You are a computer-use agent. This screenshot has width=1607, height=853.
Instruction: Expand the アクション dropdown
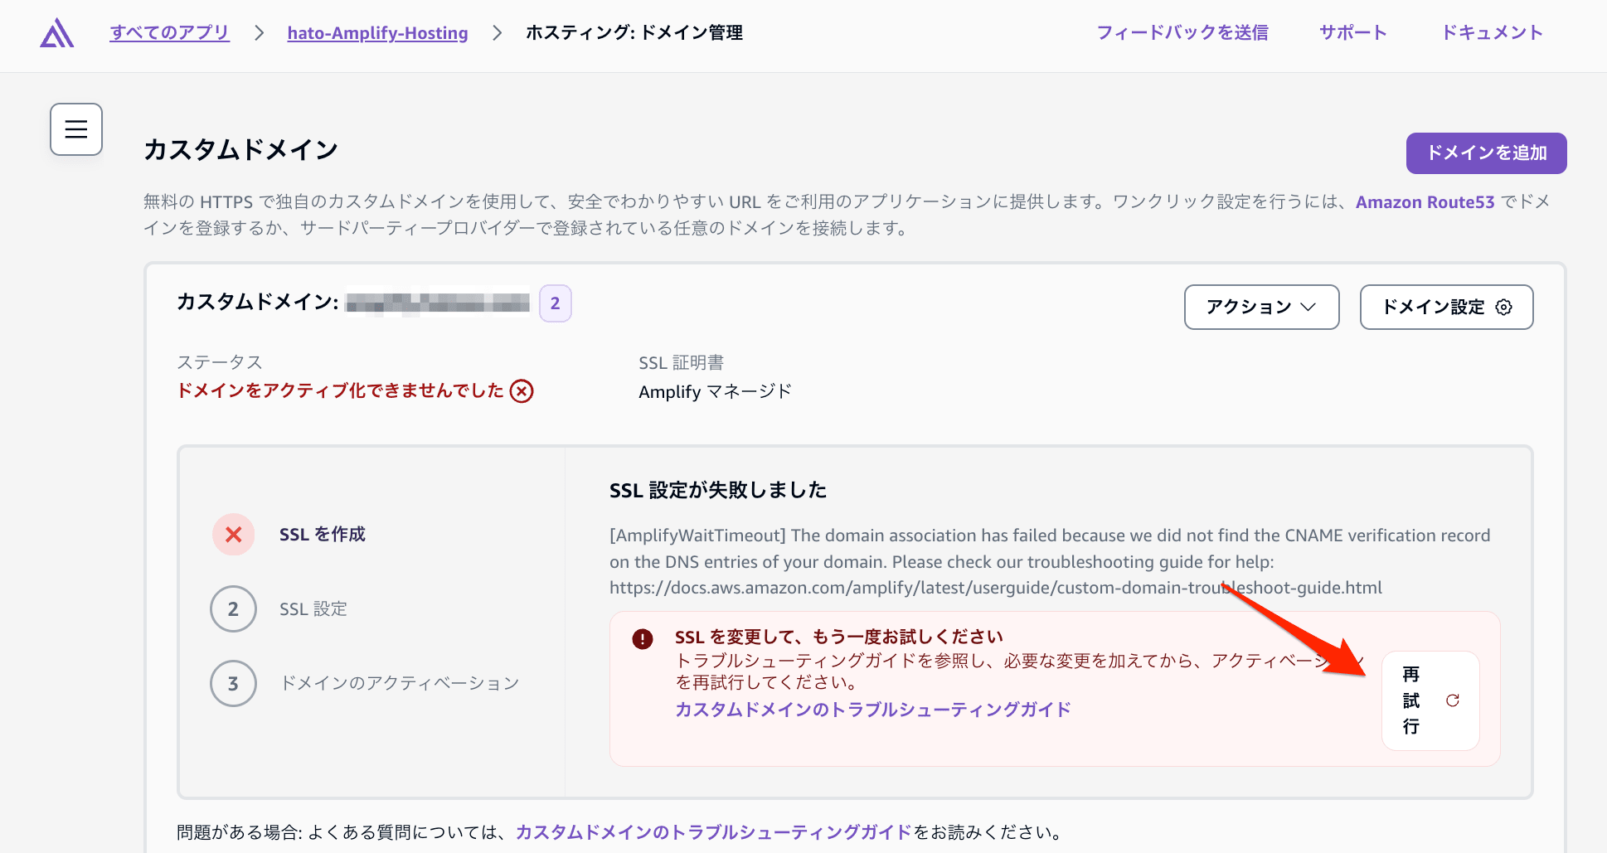1262,307
